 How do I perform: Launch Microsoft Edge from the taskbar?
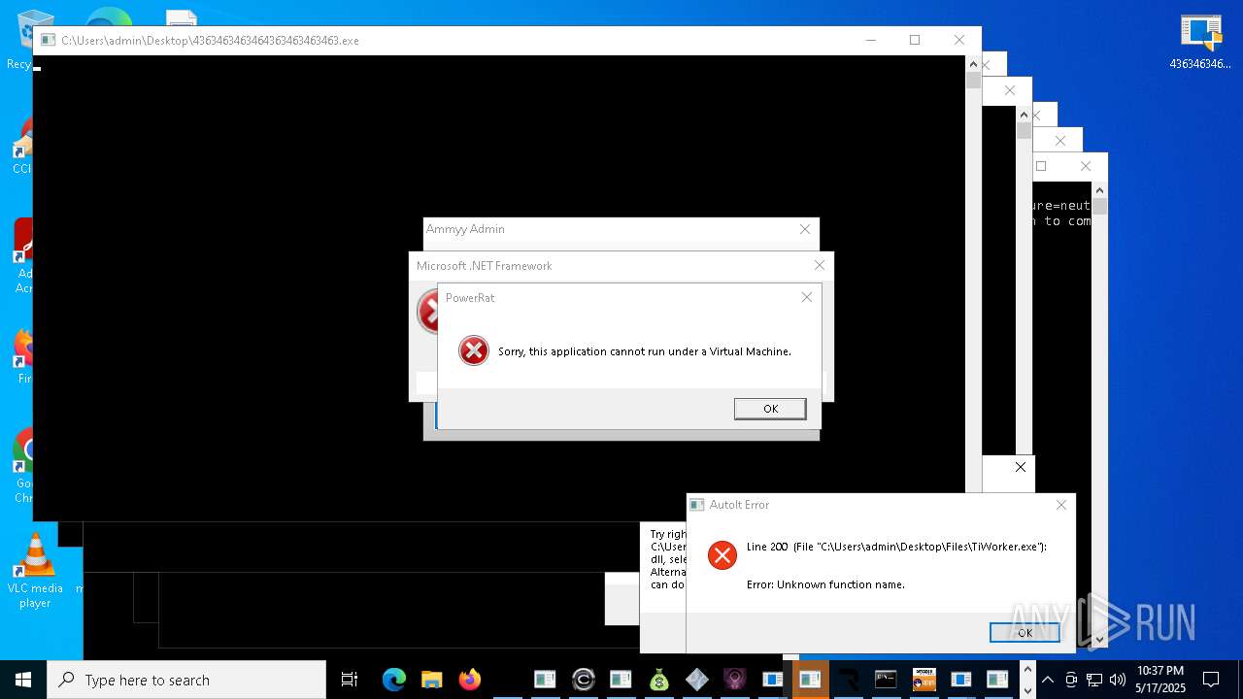point(393,680)
